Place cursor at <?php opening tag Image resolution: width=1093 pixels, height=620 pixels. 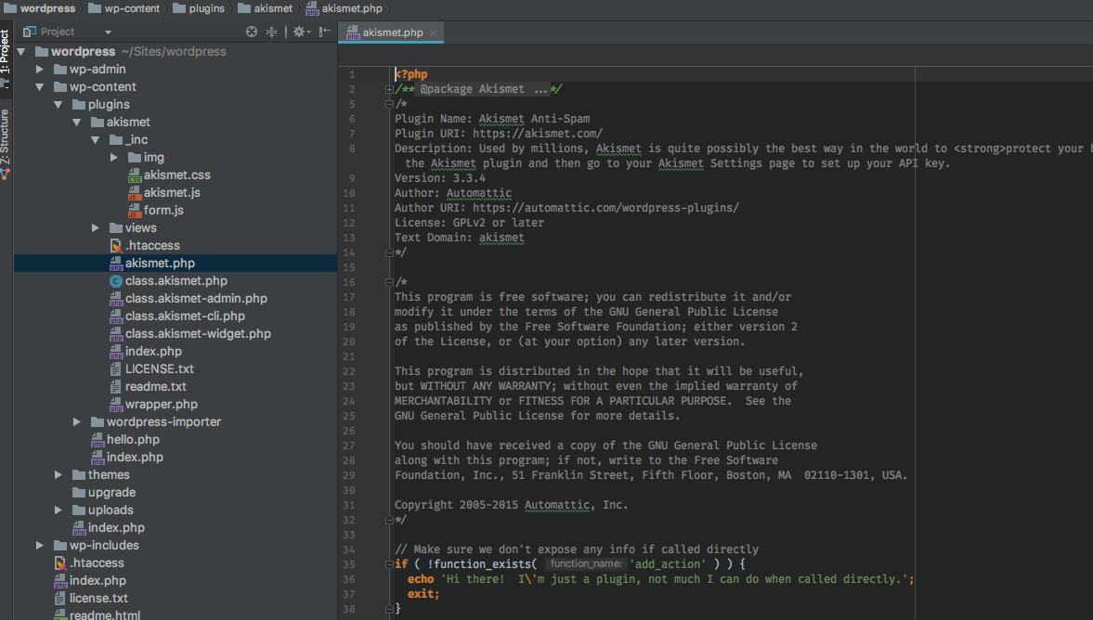click(x=411, y=74)
